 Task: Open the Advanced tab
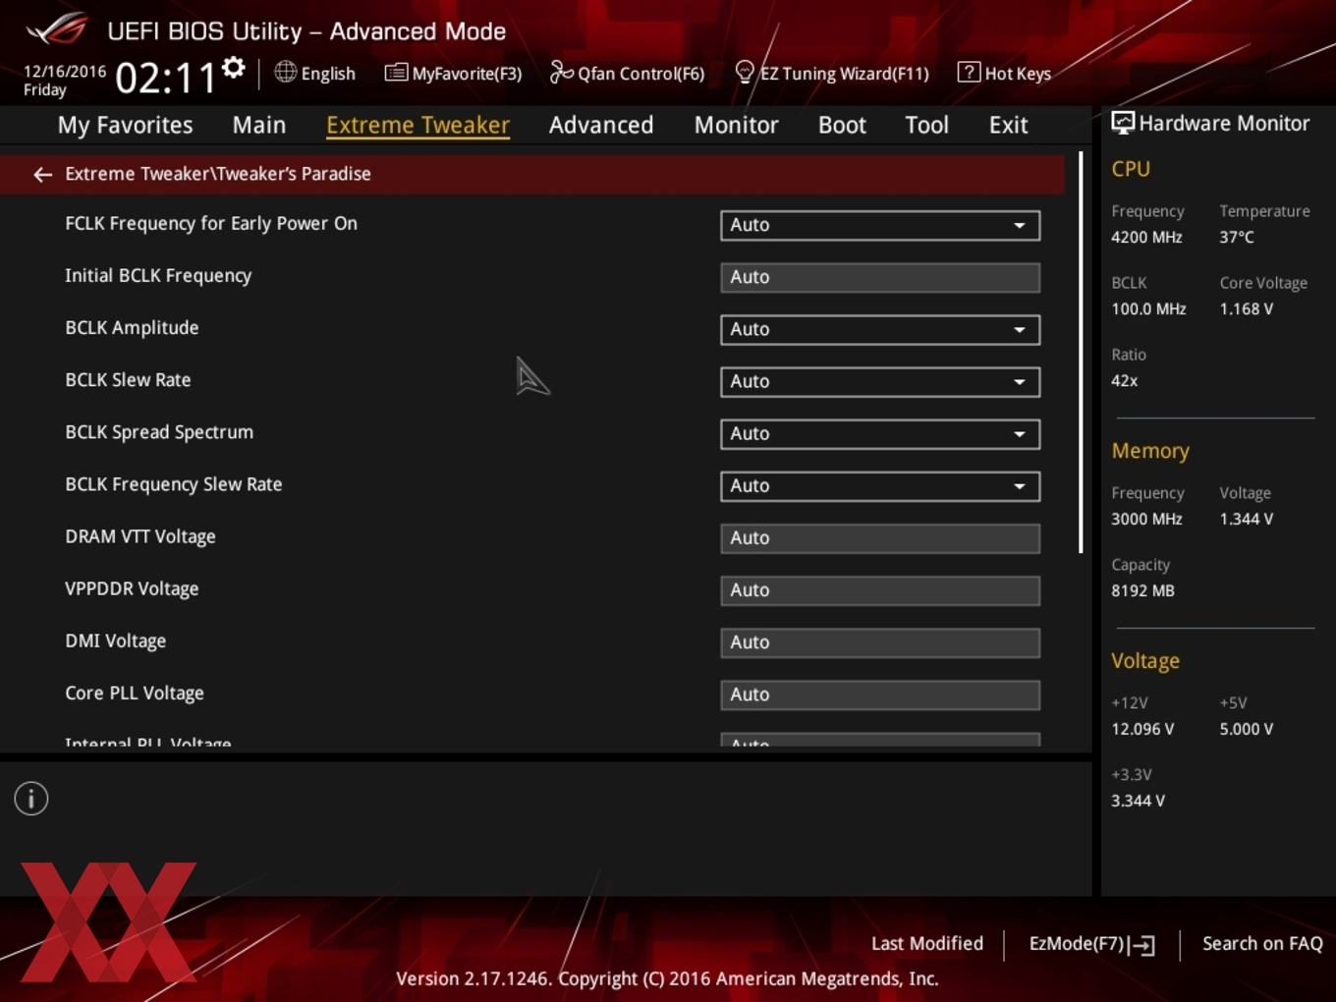(601, 125)
